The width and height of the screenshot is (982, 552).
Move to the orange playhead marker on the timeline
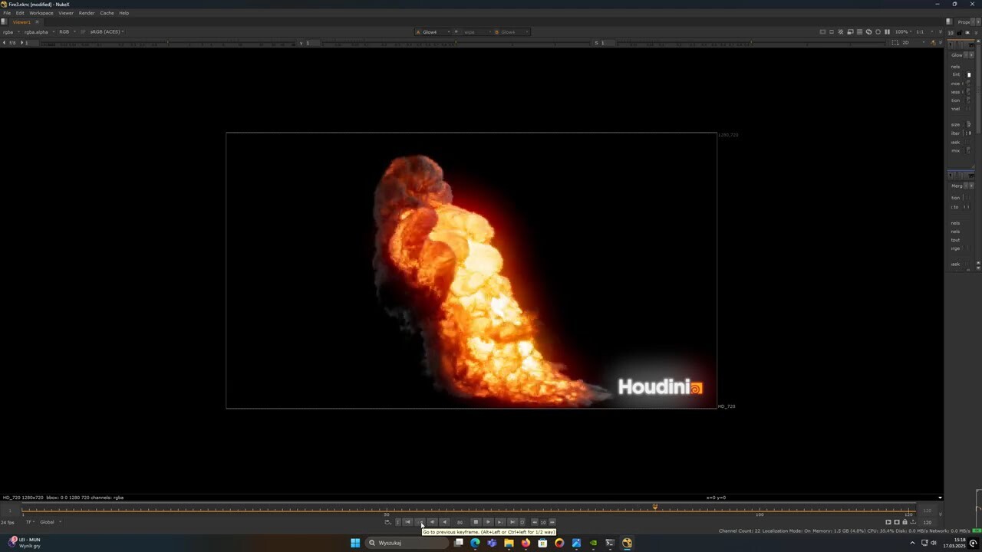tap(656, 506)
